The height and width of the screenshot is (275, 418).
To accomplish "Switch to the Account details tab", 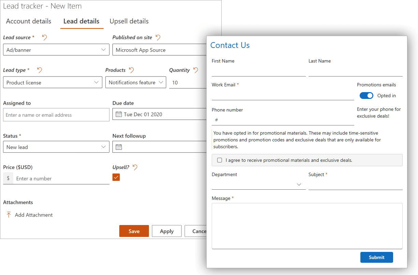I will (x=29, y=21).
